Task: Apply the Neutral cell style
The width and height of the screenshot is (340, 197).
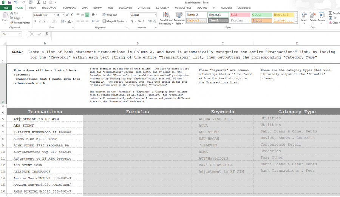Action: tap(283, 14)
